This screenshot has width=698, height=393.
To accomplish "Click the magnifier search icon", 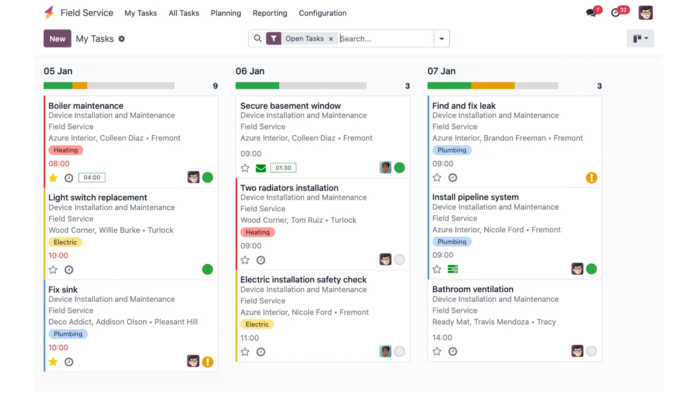I will (258, 38).
